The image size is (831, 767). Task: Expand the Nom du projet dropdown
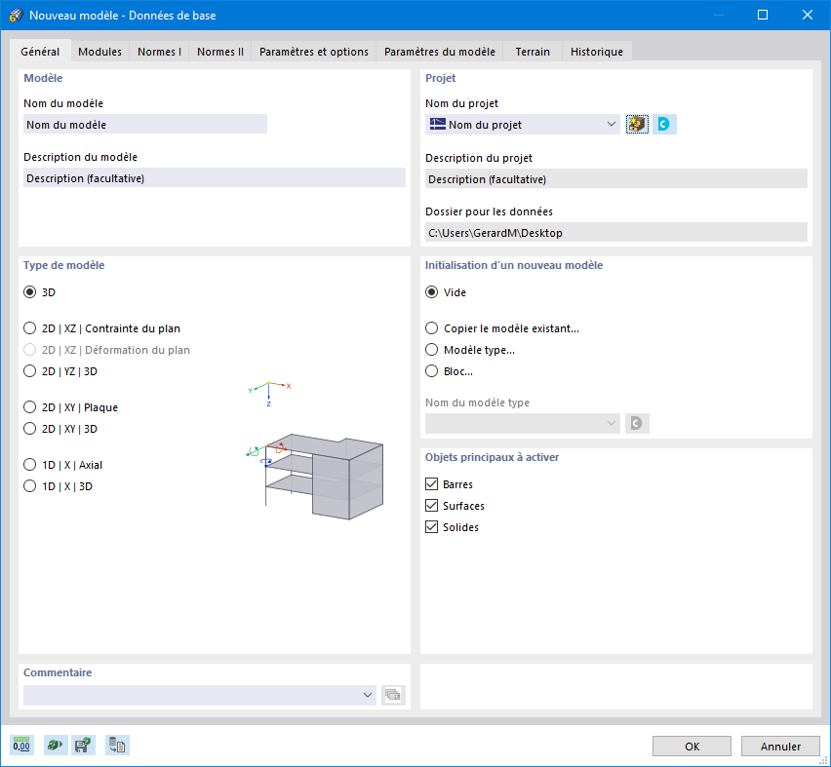pos(612,125)
